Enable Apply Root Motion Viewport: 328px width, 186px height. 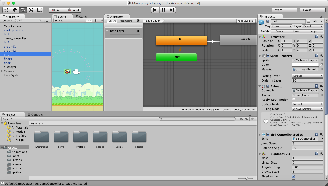pyautogui.click(x=294, y=100)
